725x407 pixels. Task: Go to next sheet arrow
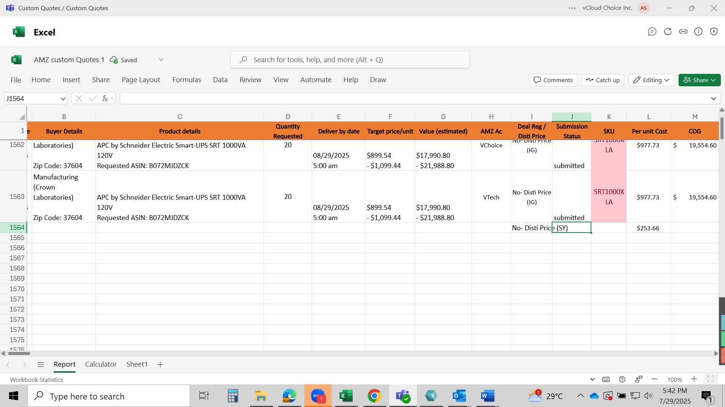click(x=25, y=364)
